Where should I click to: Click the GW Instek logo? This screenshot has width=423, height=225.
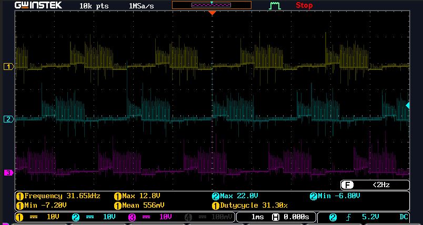coord(38,5)
